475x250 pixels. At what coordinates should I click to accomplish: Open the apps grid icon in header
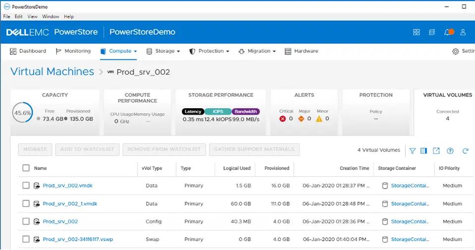coord(416,32)
